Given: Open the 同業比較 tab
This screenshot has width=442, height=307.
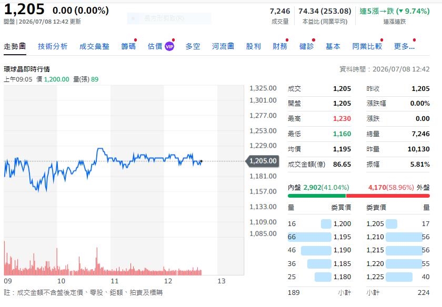Looking at the screenshot, I should tap(367, 46).
